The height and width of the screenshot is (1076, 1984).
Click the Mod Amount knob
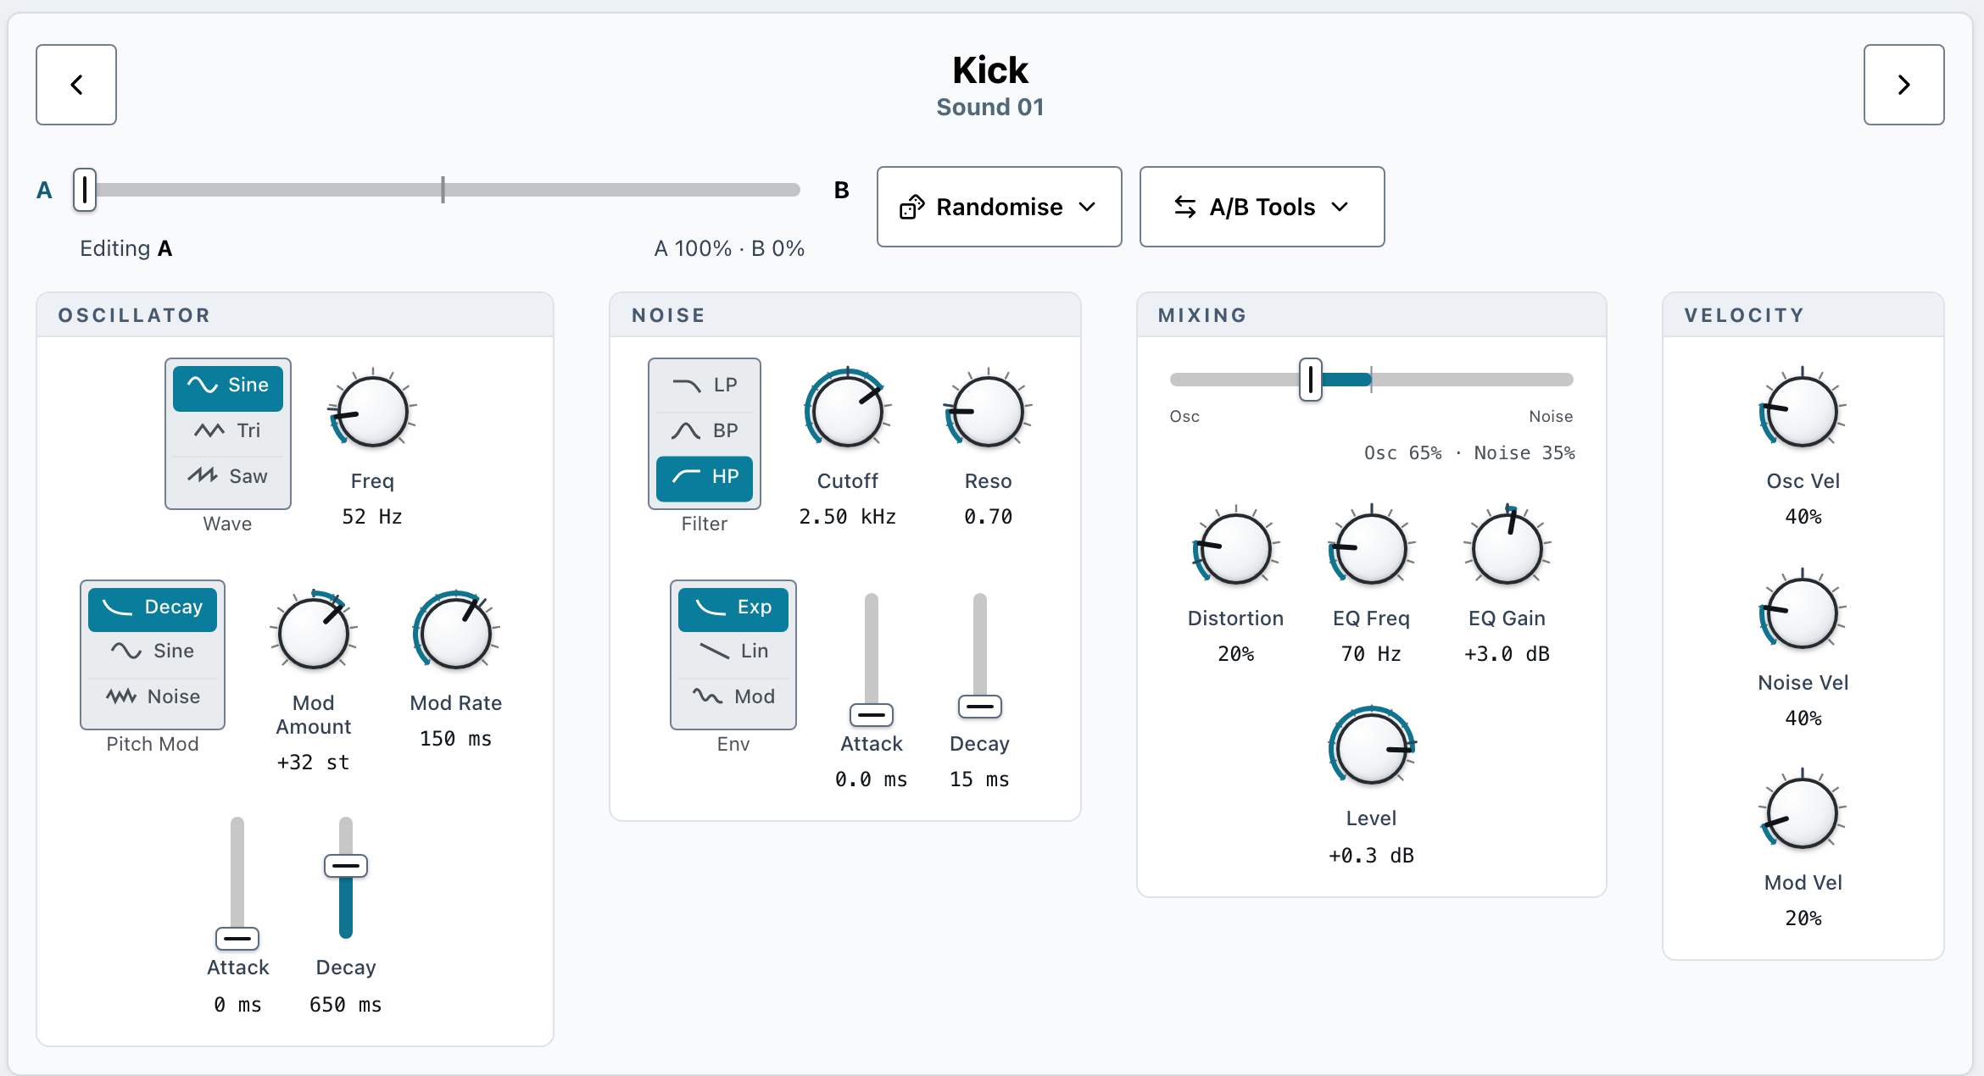(314, 634)
